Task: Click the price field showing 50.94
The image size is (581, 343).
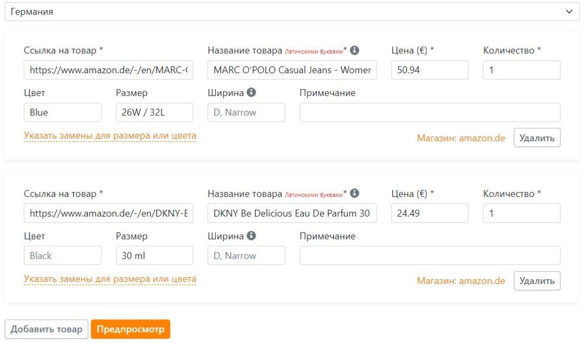Action: point(429,70)
